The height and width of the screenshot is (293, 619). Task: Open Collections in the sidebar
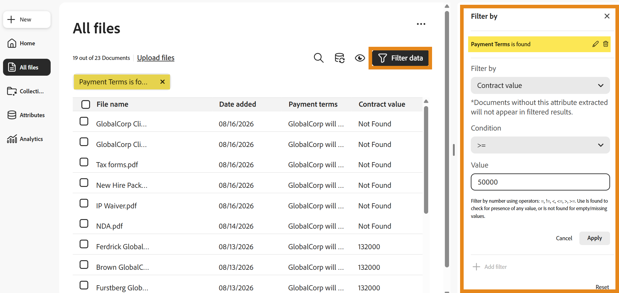tap(27, 91)
